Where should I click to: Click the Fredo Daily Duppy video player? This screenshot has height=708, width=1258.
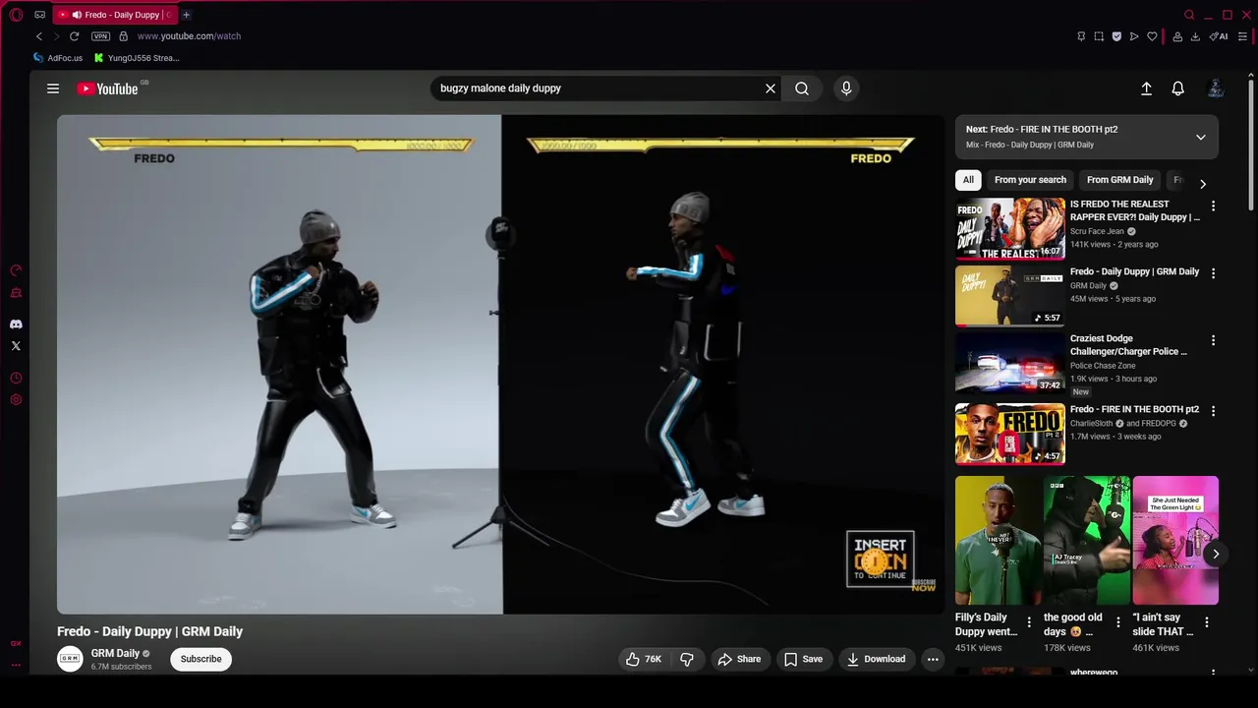point(500,364)
